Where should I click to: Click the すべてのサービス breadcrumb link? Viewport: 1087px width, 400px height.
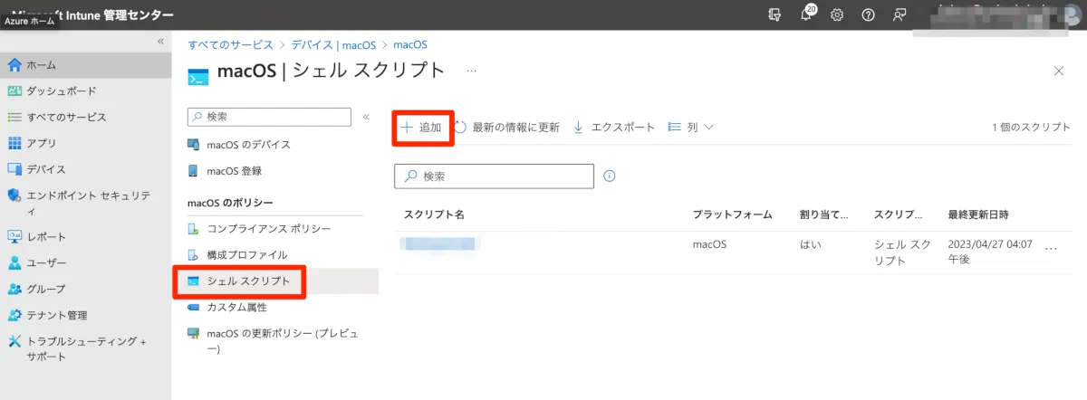click(230, 44)
